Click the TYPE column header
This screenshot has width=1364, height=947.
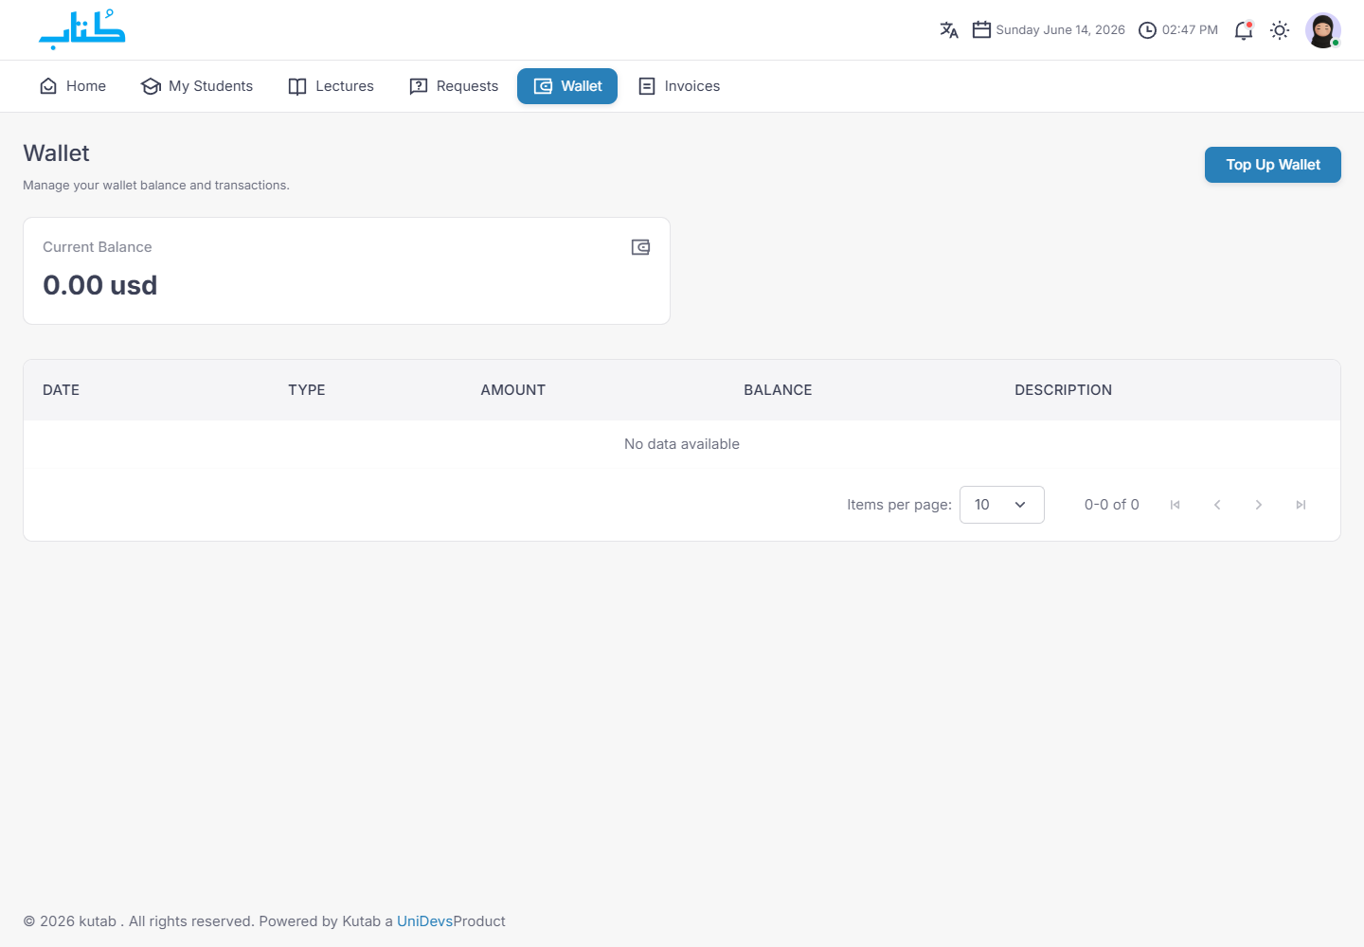click(307, 390)
